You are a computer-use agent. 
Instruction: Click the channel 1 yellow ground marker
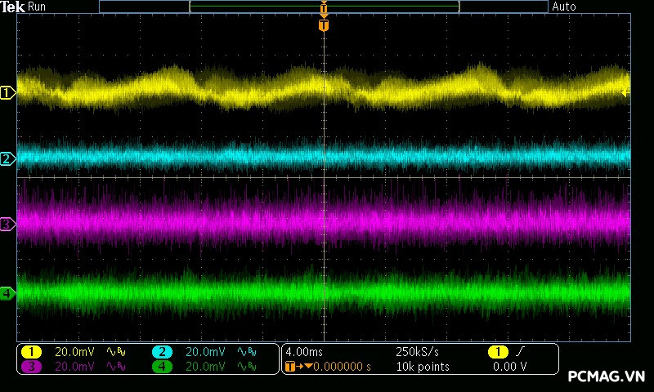tap(7, 93)
